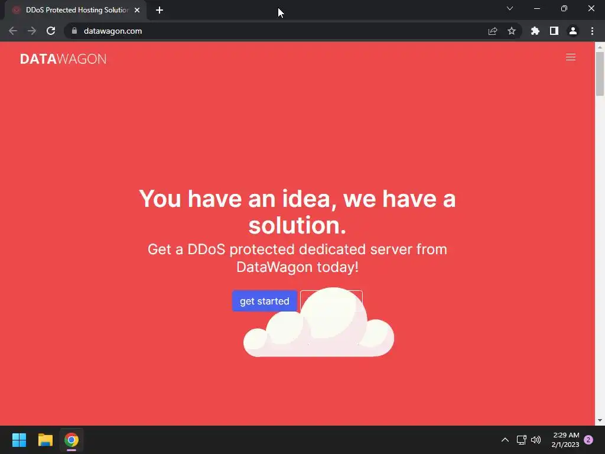Restore down the Chrome window

564,8
